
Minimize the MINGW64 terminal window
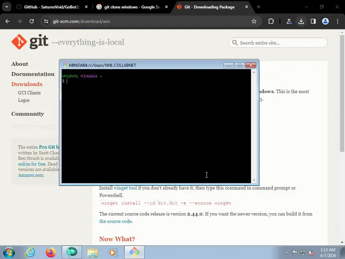pos(228,65)
